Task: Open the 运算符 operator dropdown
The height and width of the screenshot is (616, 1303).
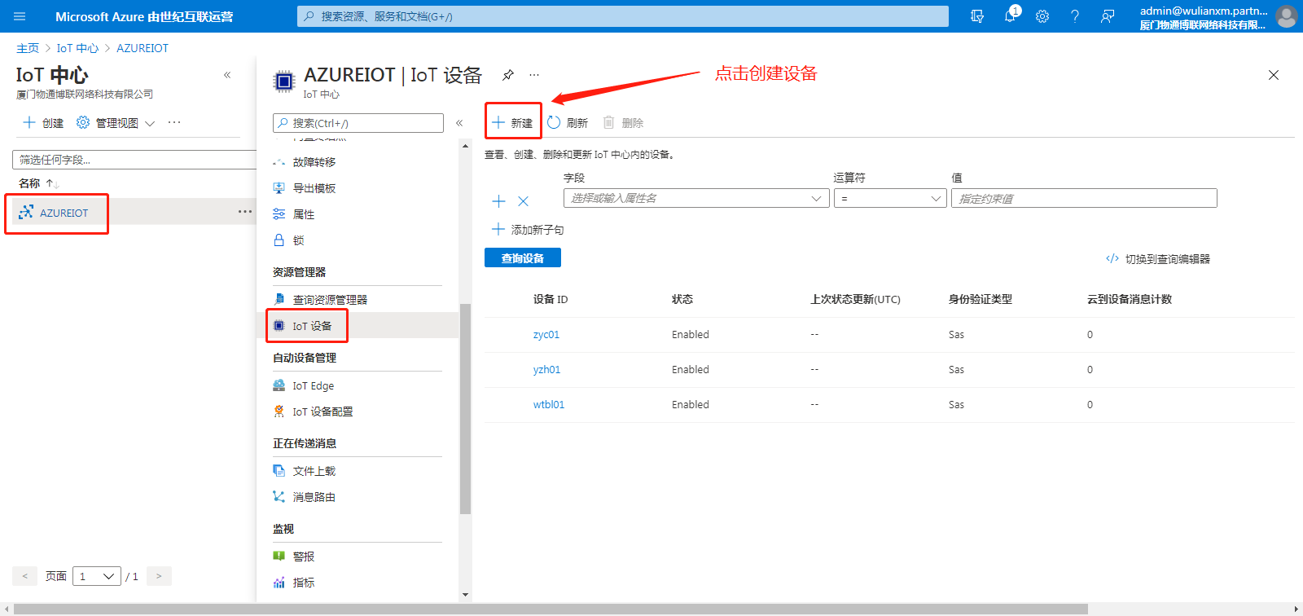Action: pos(890,198)
